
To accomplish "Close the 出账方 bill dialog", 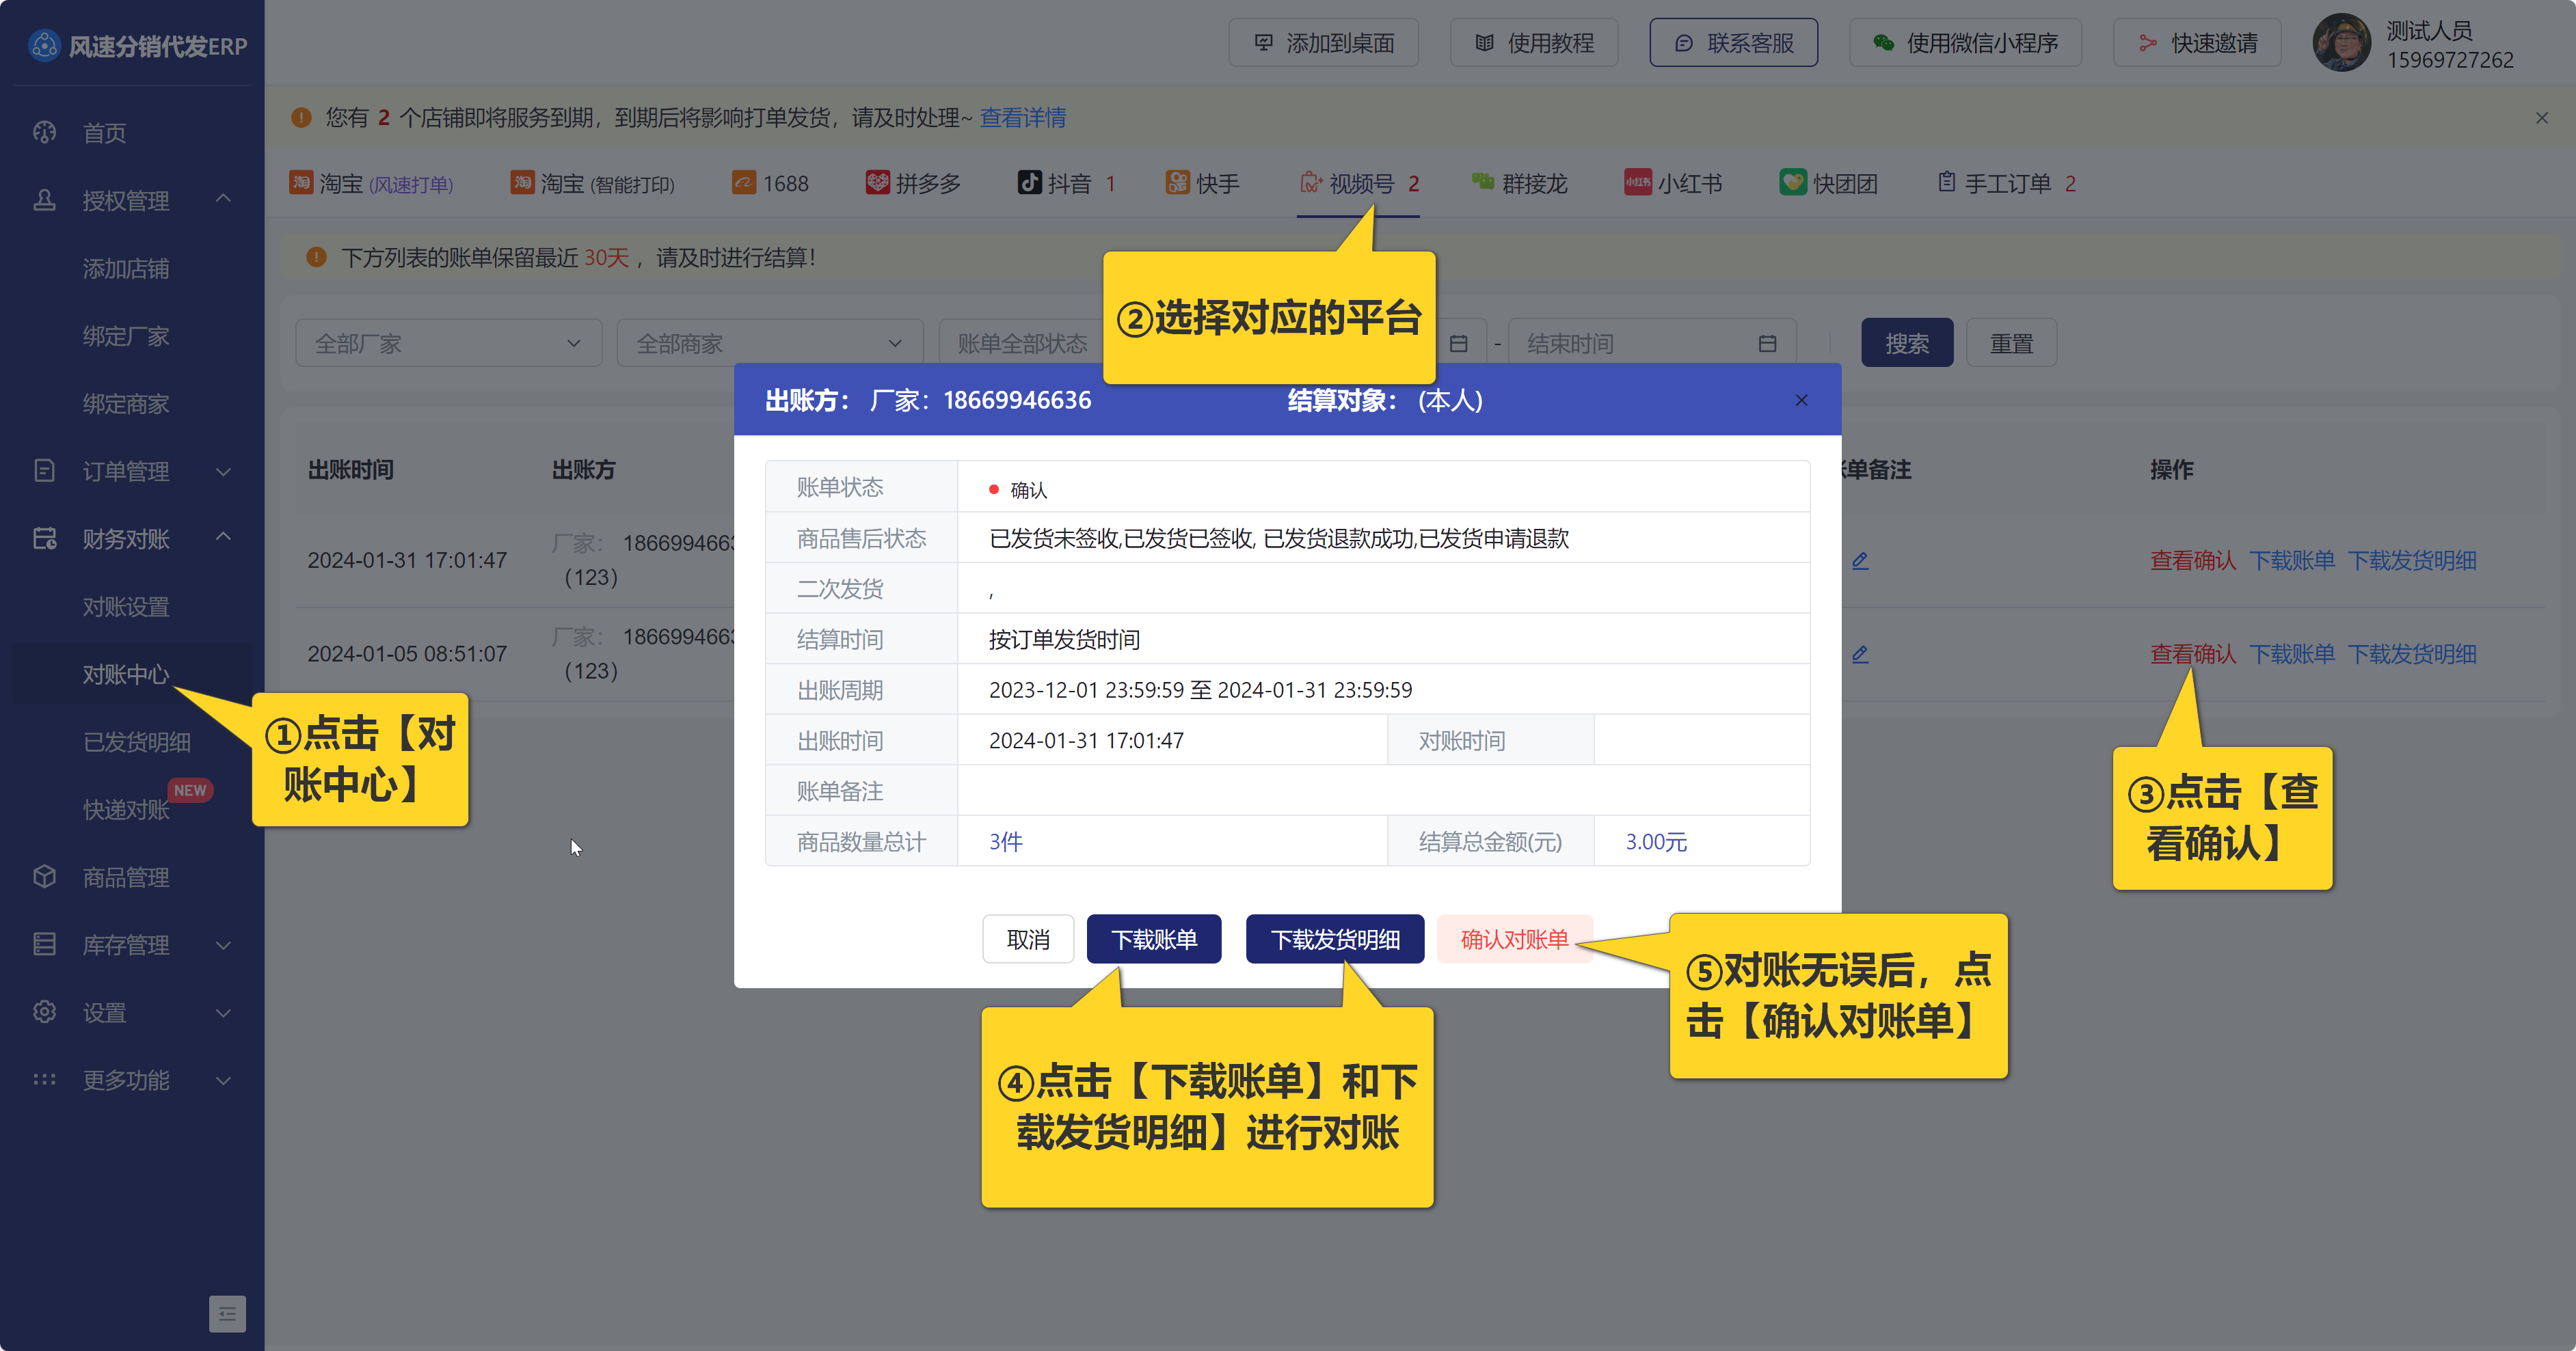I will coord(1801,400).
